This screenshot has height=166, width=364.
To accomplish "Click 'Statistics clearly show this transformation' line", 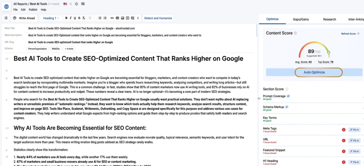I will pos(41,150).
